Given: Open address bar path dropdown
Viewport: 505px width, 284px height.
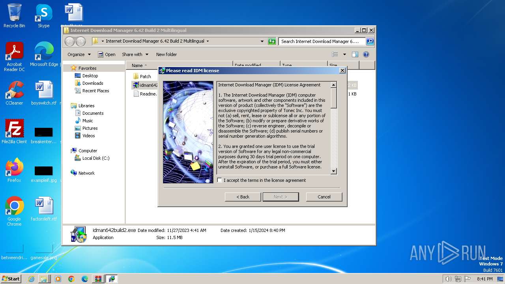Looking at the screenshot, I should pos(262,41).
